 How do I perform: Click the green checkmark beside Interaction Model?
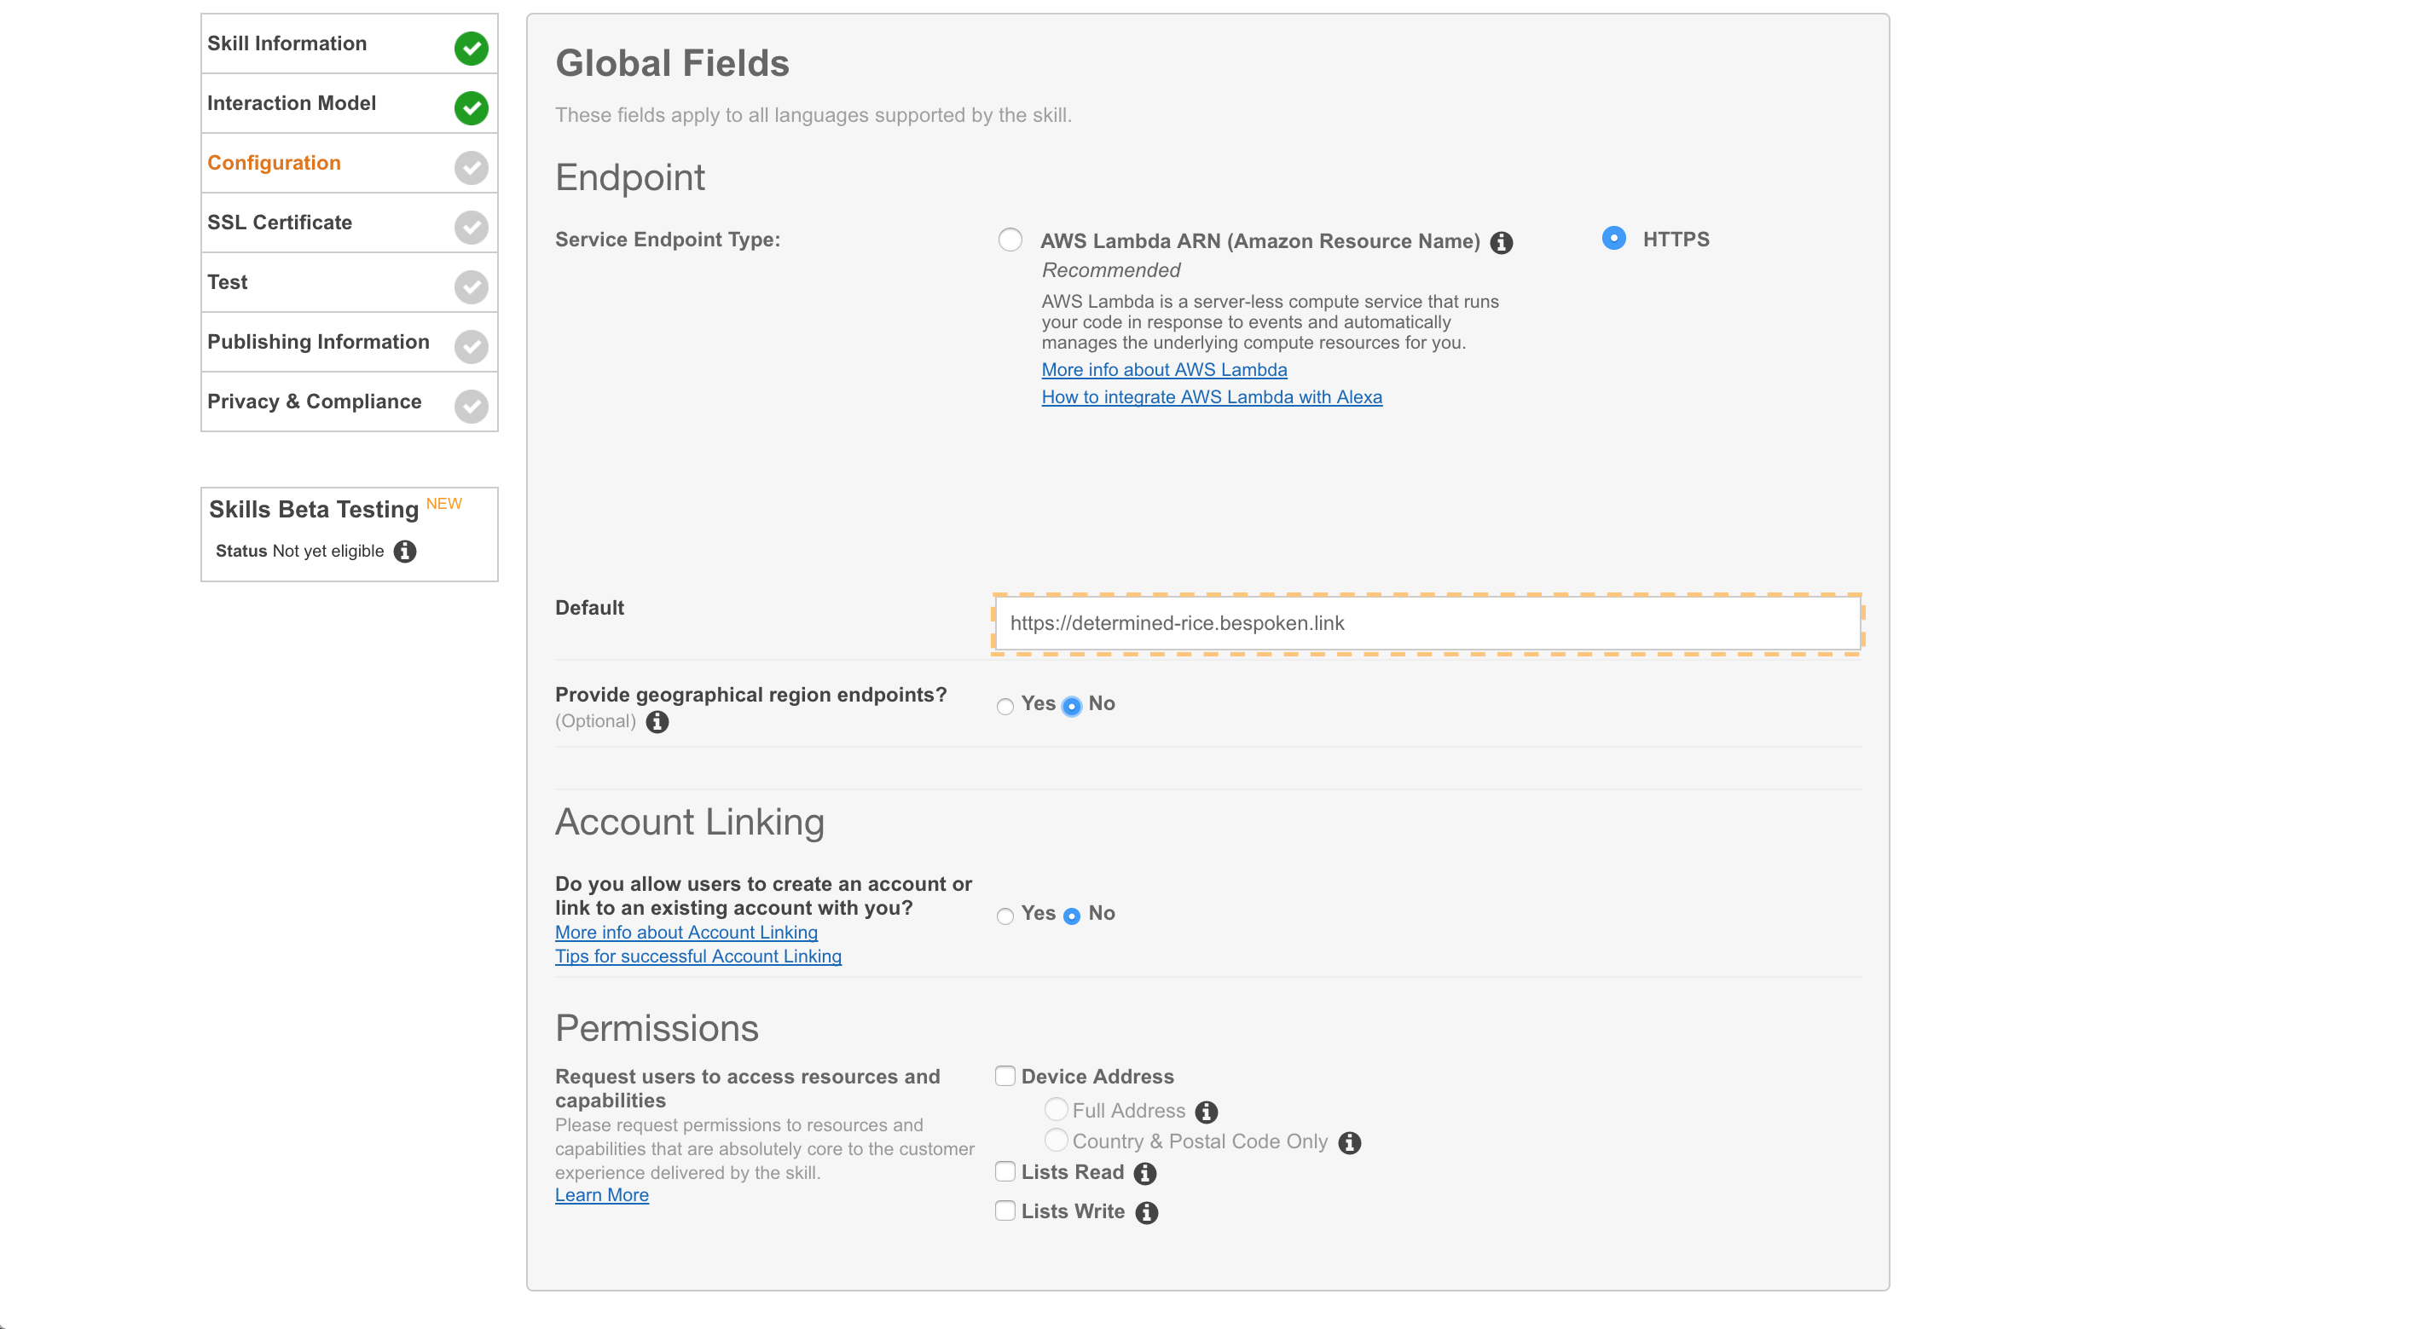click(471, 107)
